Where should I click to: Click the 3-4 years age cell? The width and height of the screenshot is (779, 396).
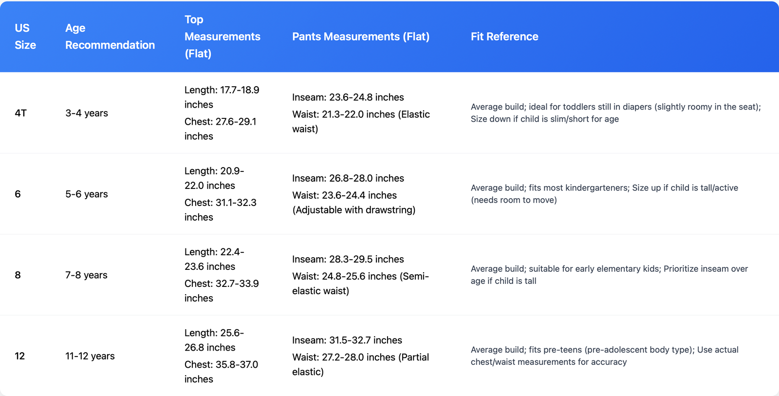coord(87,113)
